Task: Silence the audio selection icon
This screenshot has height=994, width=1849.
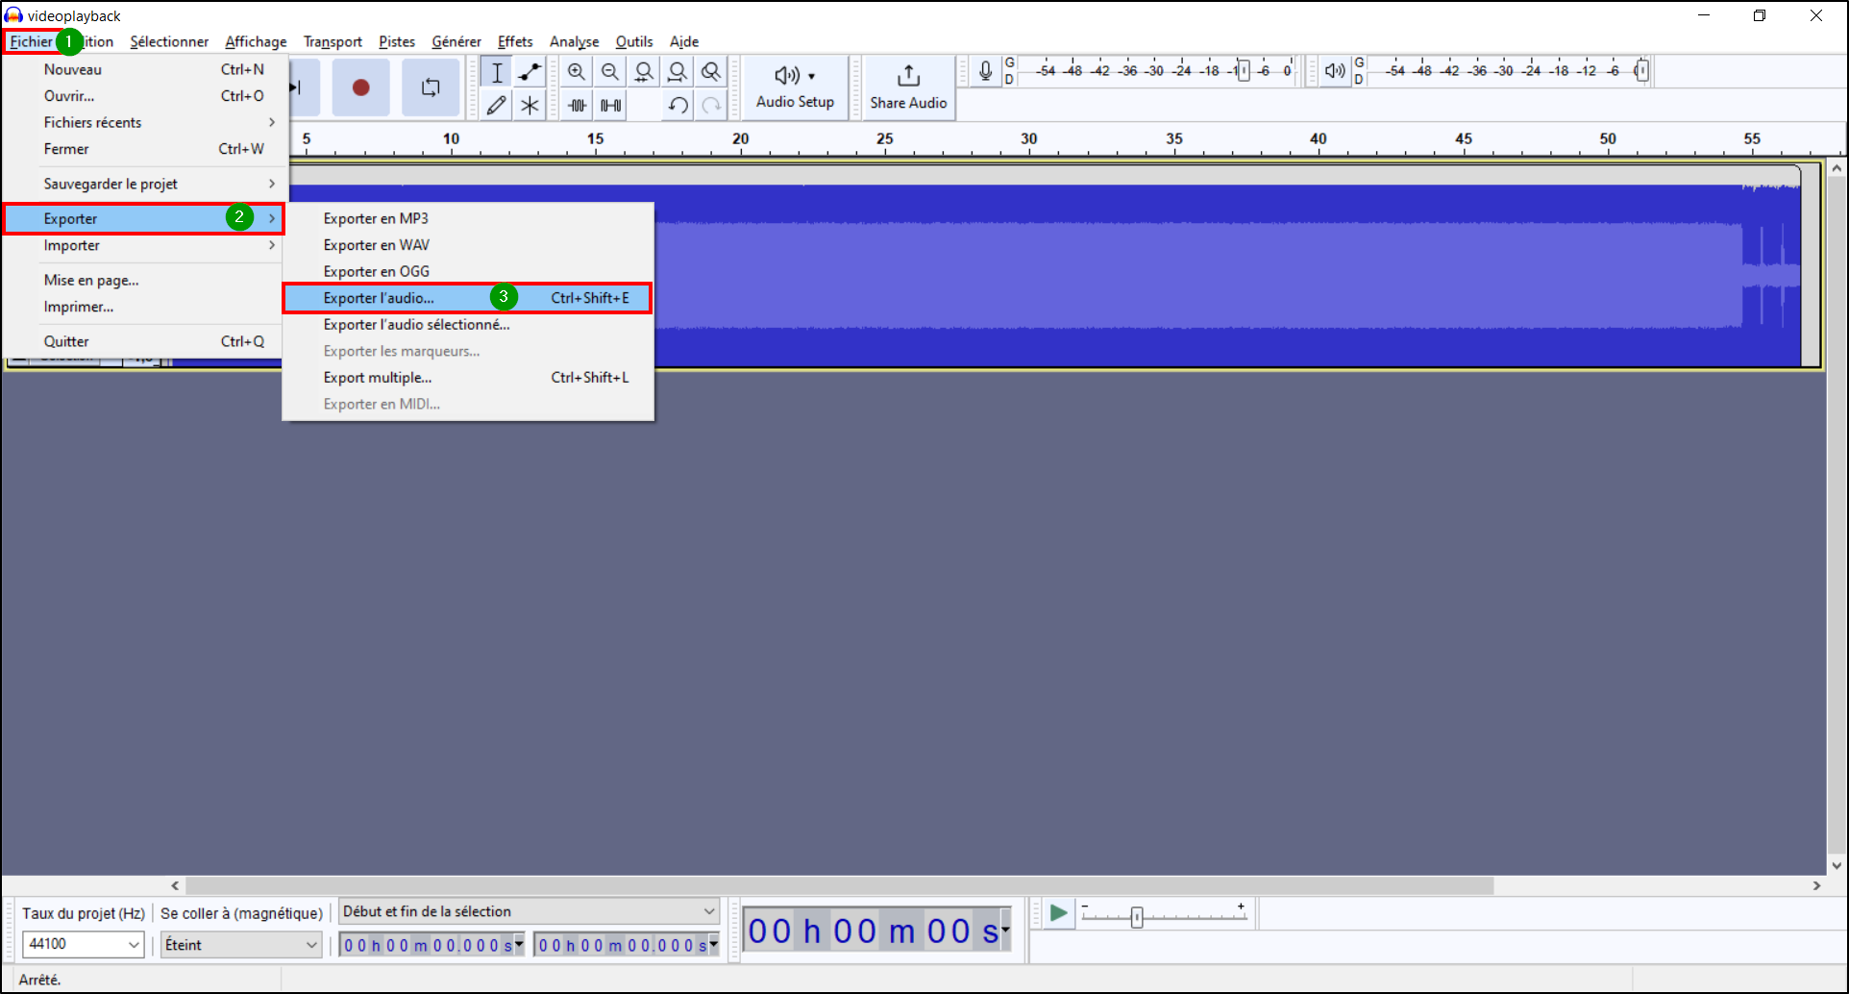Action: click(x=610, y=105)
